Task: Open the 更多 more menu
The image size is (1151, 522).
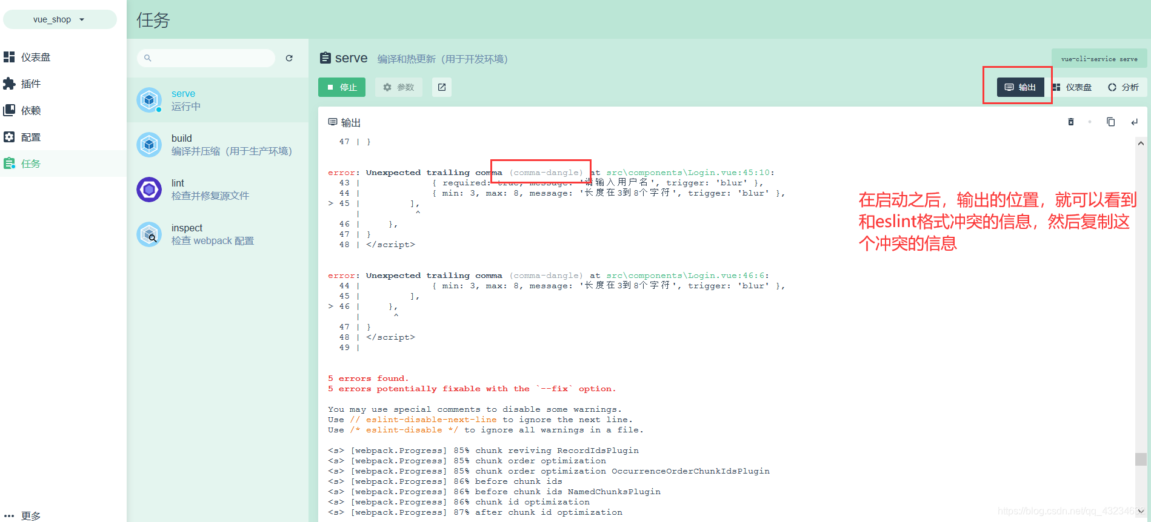Action: coord(63,515)
